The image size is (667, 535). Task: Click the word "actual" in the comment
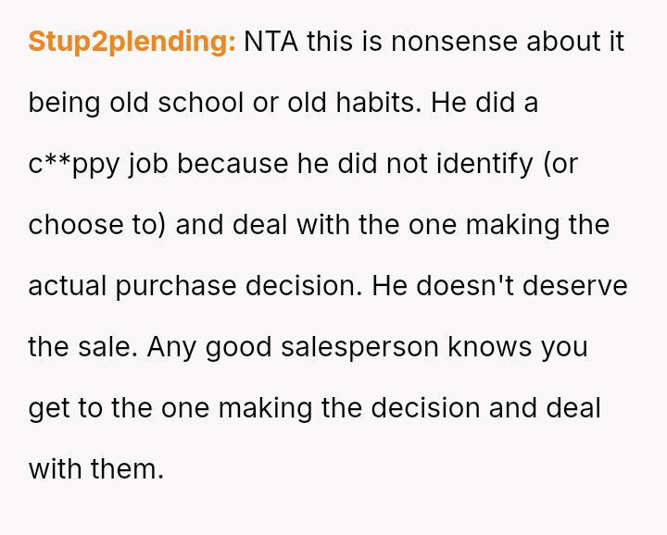(68, 286)
